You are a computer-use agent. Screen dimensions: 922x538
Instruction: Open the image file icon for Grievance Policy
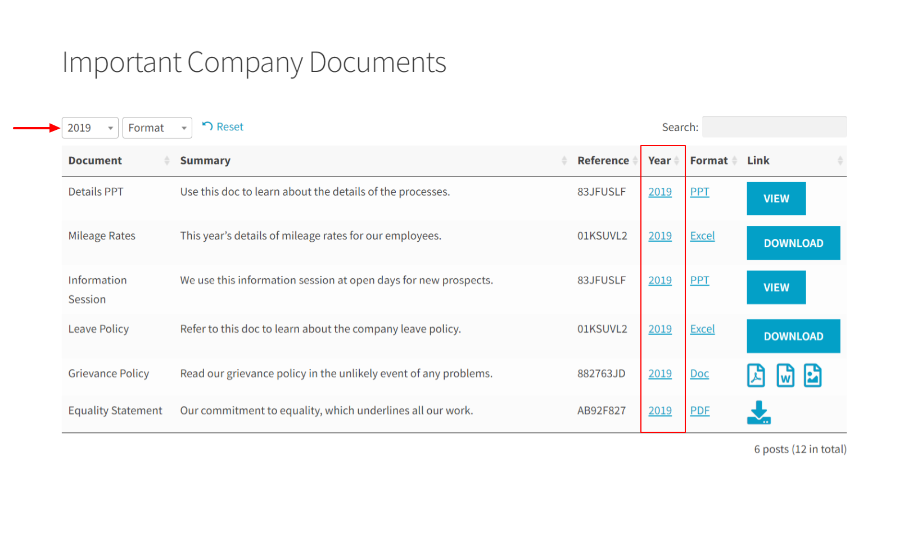click(812, 376)
